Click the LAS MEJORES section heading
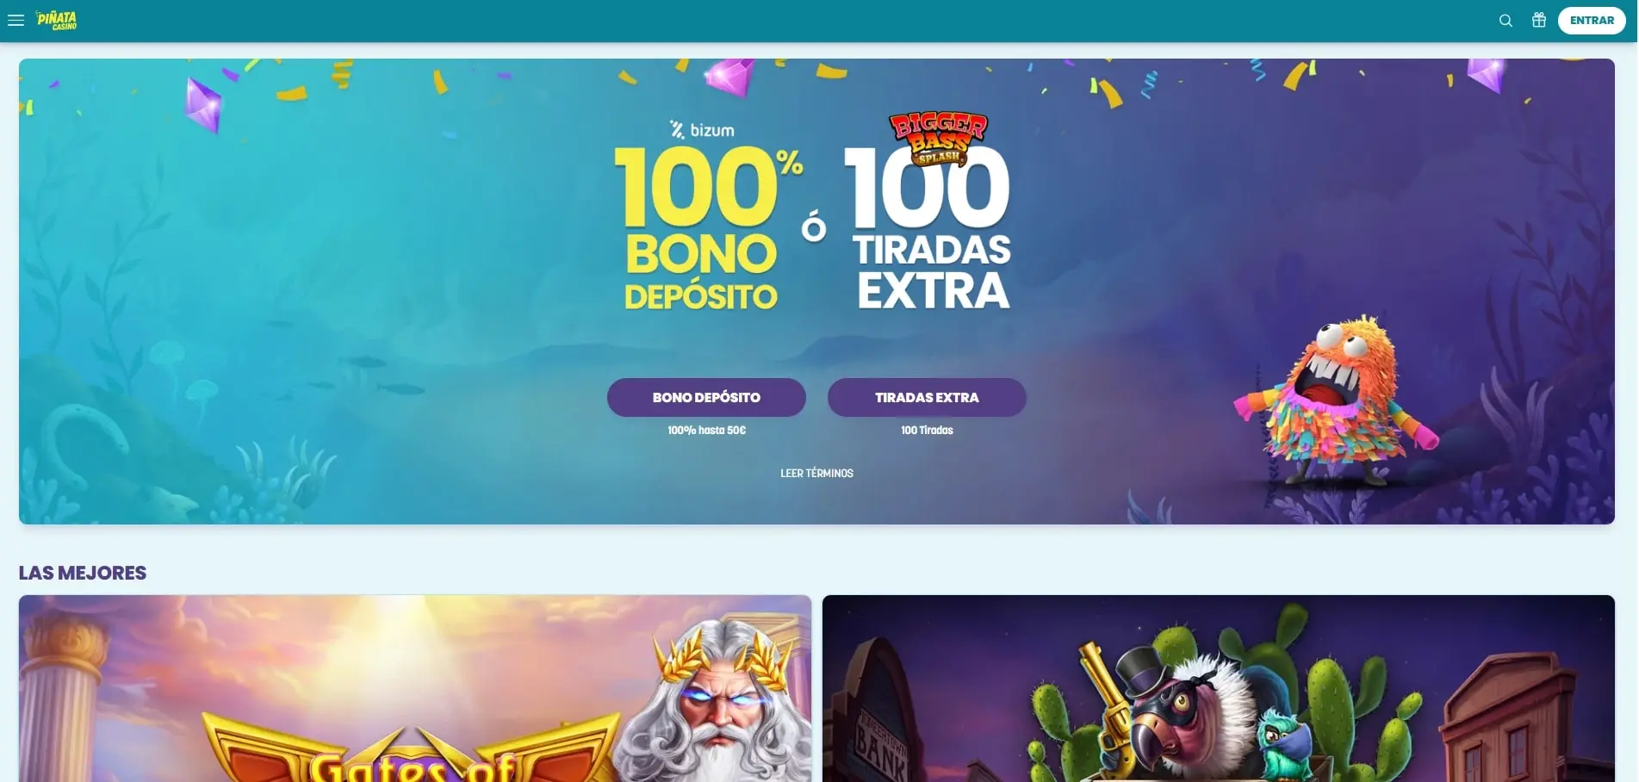This screenshot has width=1639, height=782. click(83, 573)
